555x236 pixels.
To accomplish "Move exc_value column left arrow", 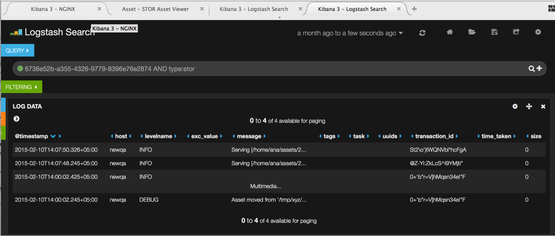I will [188, 136].
